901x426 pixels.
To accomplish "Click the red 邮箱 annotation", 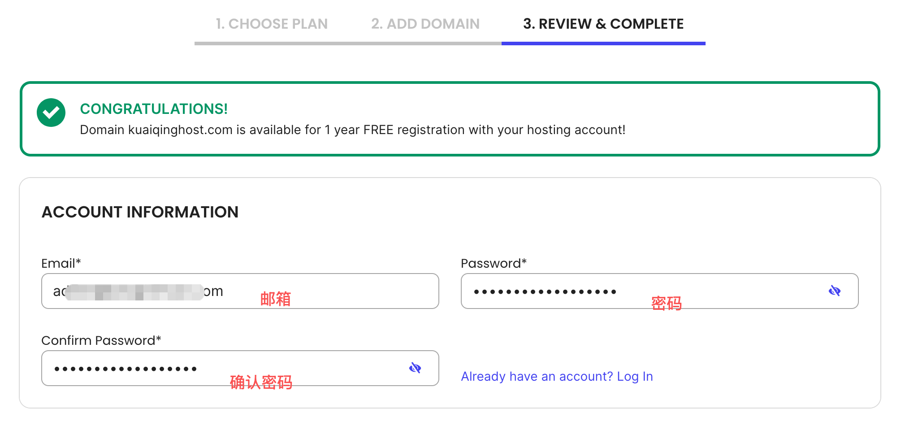I will coord(276,299).
